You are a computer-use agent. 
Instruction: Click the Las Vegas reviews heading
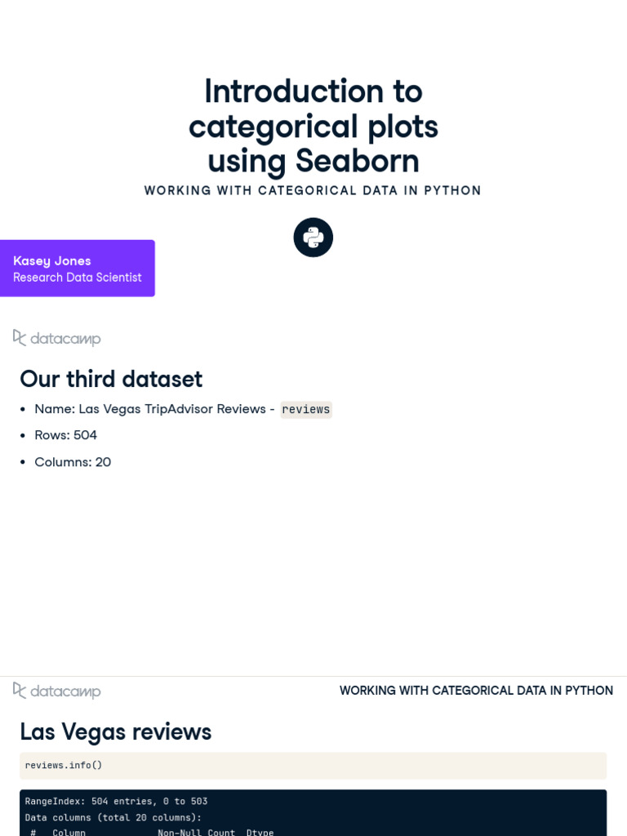pos(116,732)
